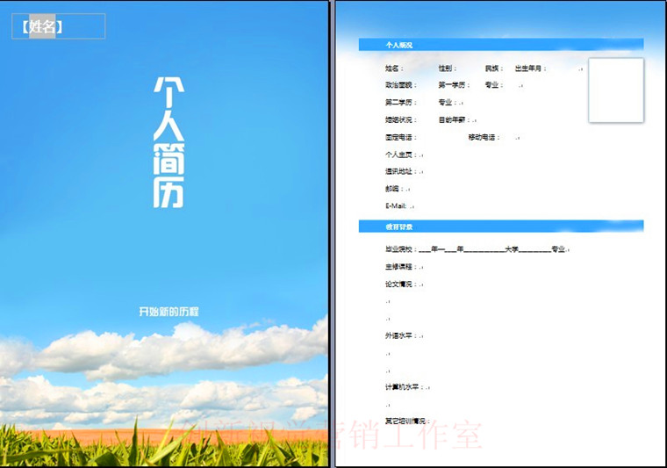The width and height of the screenshot is (667, 468).
Task: Select the 个人主页 field
Action: tap(400, 155)
